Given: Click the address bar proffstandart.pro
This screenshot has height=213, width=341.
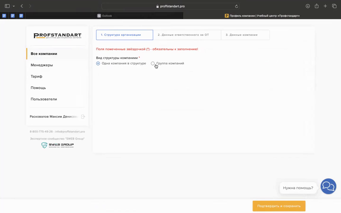Looking at the screenshot, I should click(170, 6).
